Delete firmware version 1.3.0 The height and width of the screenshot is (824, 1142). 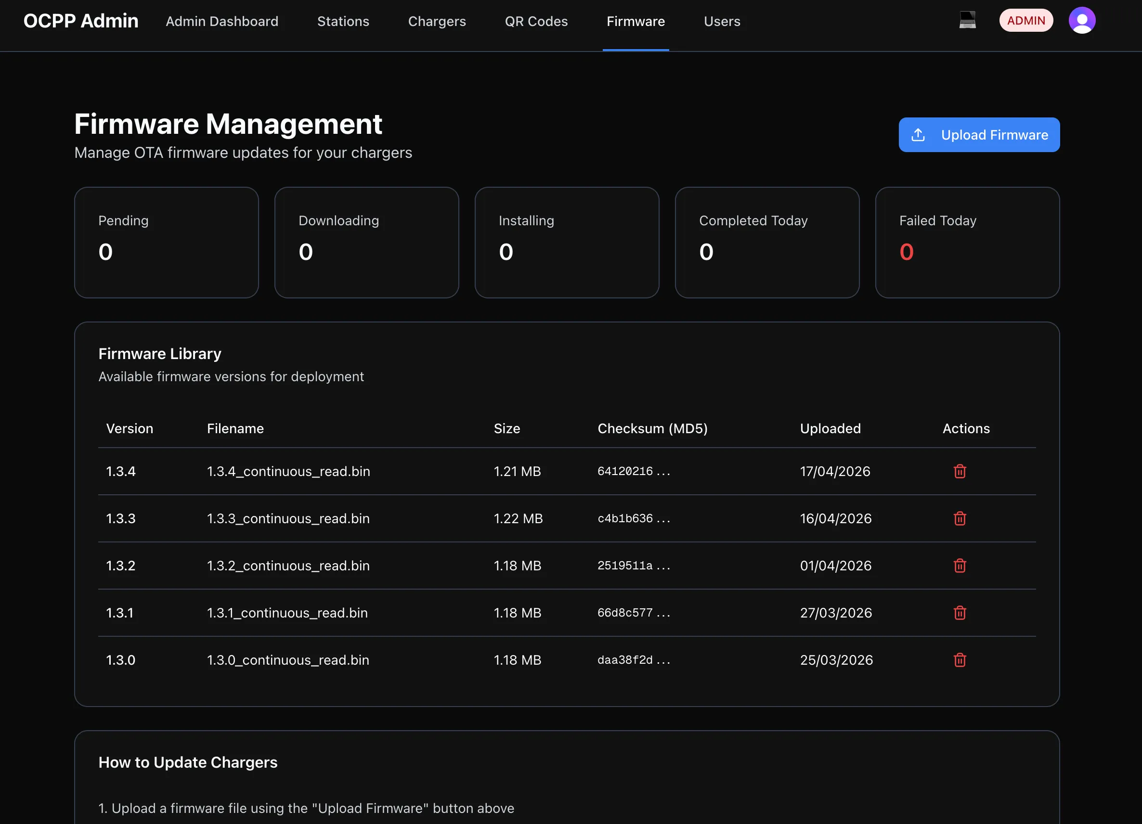[x=960, y=660]
